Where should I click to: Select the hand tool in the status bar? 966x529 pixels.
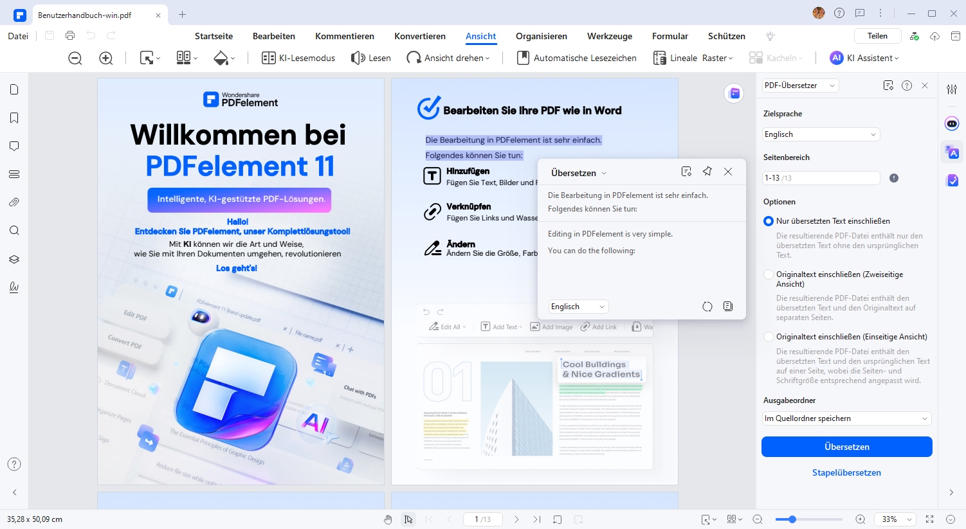click(388, 519)
